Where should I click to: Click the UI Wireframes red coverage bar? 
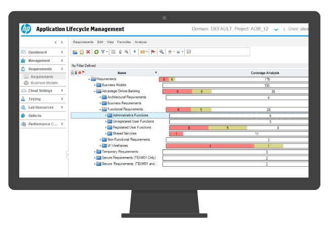coord(210,146)
